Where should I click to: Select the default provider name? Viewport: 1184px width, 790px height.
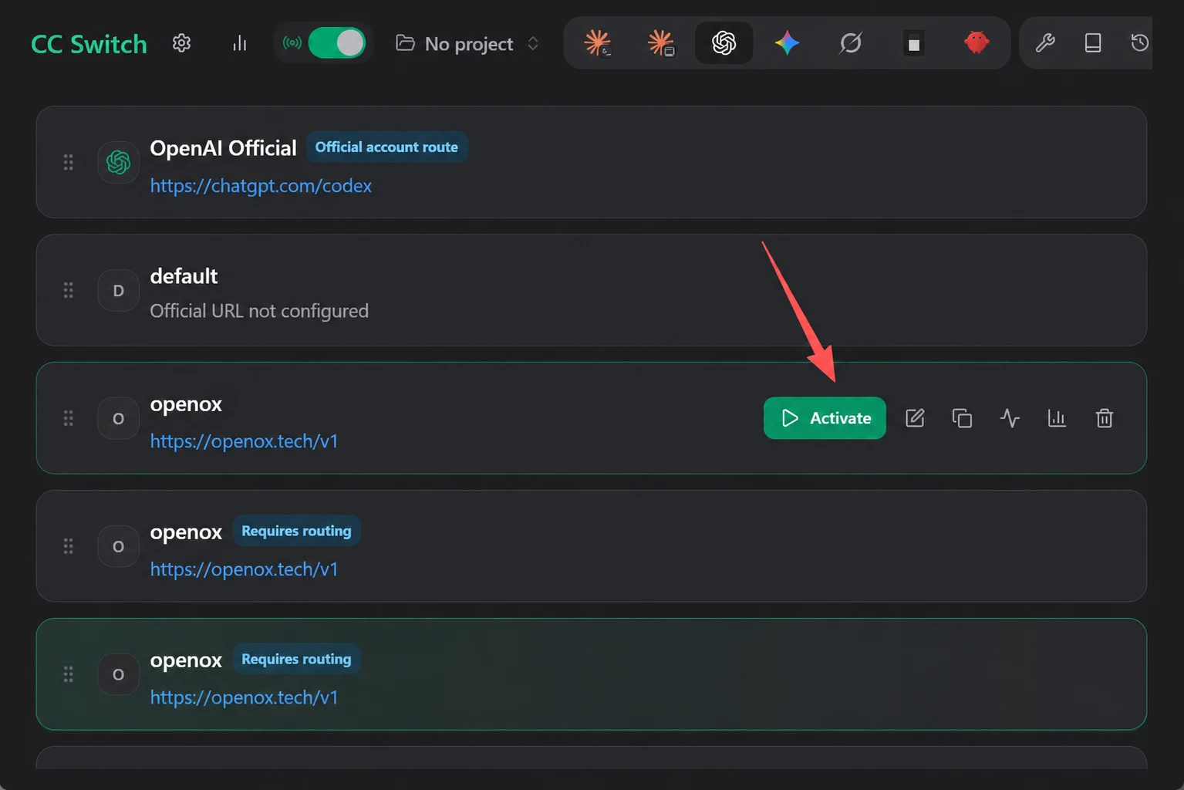(184, 276)
